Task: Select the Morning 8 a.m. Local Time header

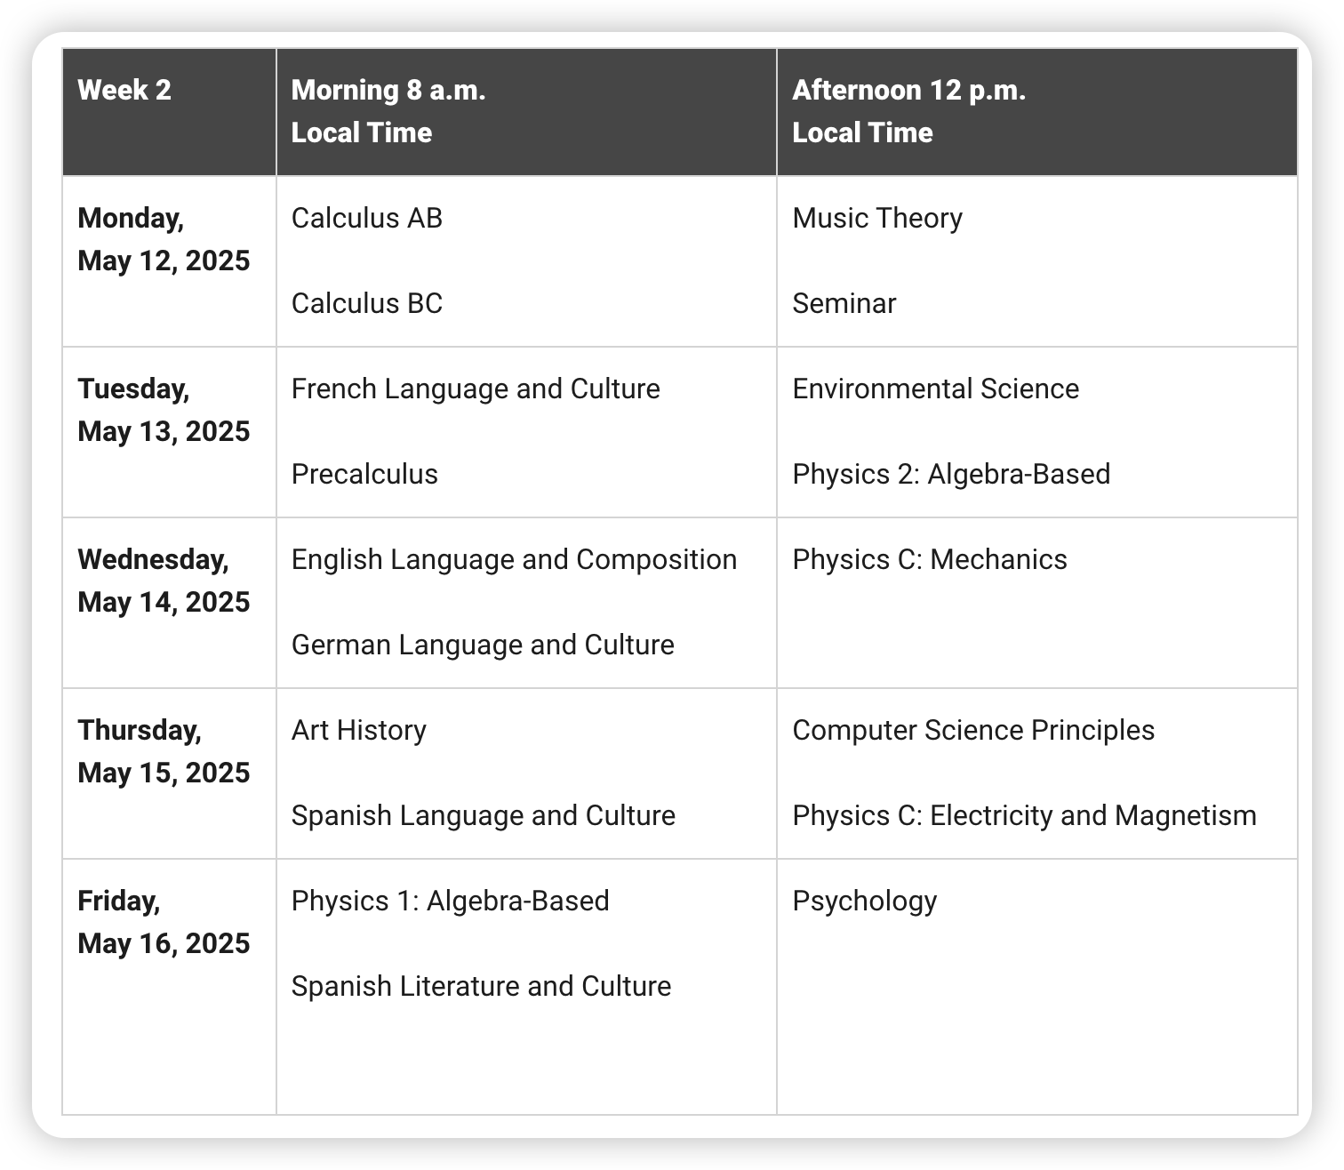Action: pyautogui.click(x=526, y=112)
